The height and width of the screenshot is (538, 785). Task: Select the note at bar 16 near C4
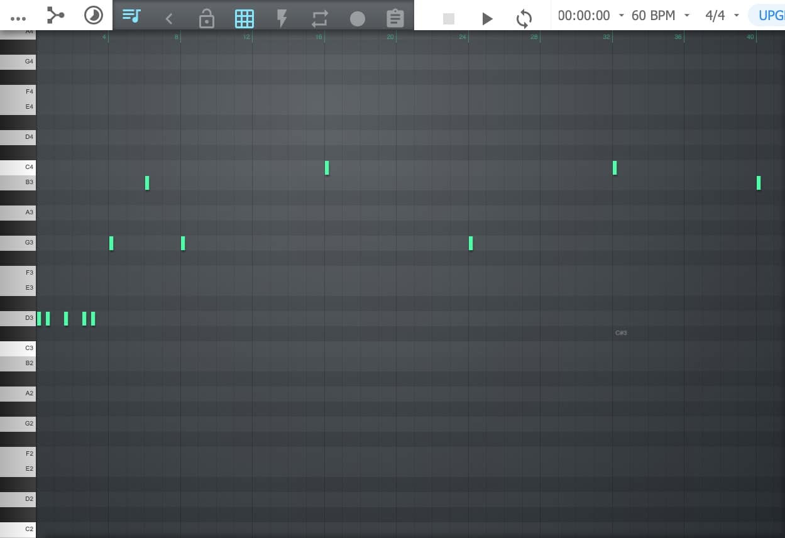[327, 168]
